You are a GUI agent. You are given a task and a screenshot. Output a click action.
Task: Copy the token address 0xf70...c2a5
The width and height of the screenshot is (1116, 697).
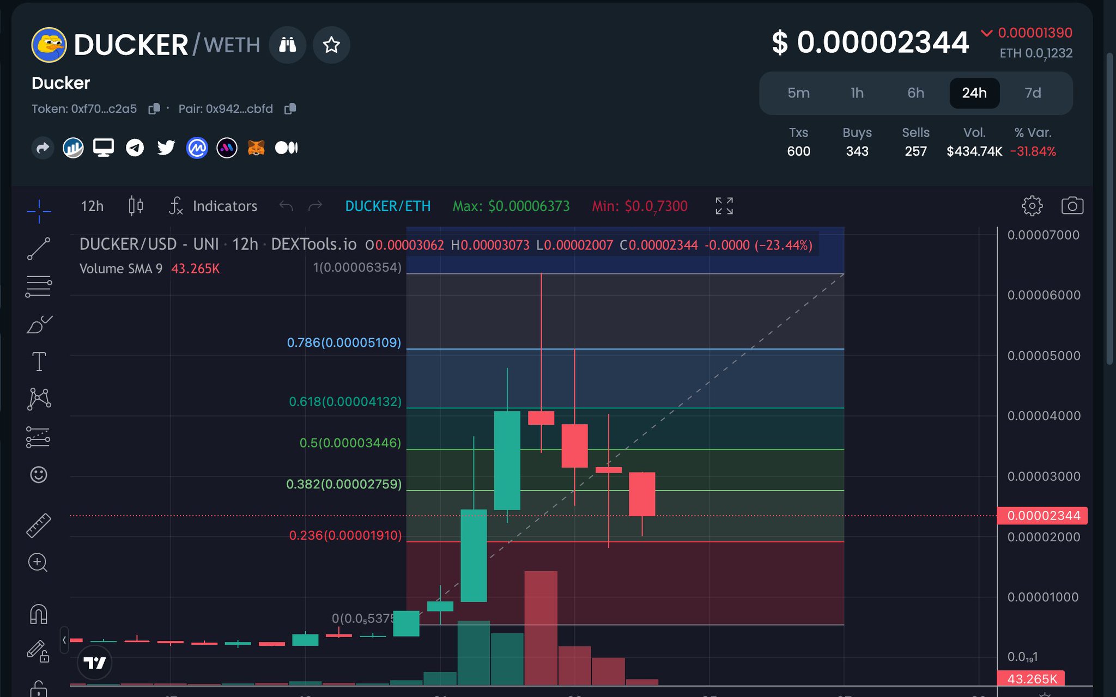click(154, 109)
